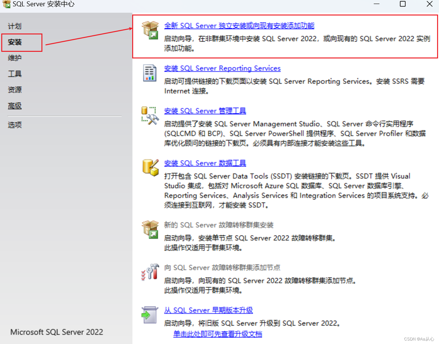Viewport: 439px width, 344px height.
Task: Maximize the SQL Server 安装中心 window
Action: pos(403,4)
